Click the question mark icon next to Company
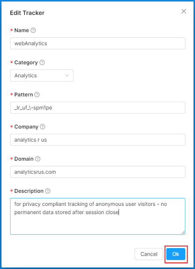Screen dimensions: 195x269 point(43,127)
